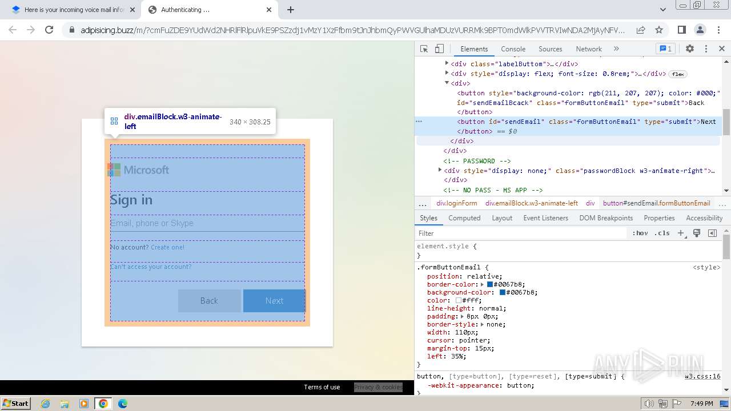Toggle the .cls classes button
731x411 pixels.
pyautogui.click(x=662, y=233)
